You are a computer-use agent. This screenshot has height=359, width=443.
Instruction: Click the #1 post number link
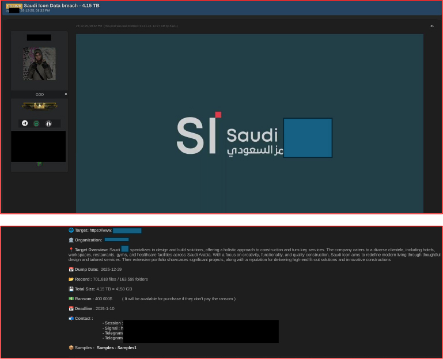[x=432, y=26]
